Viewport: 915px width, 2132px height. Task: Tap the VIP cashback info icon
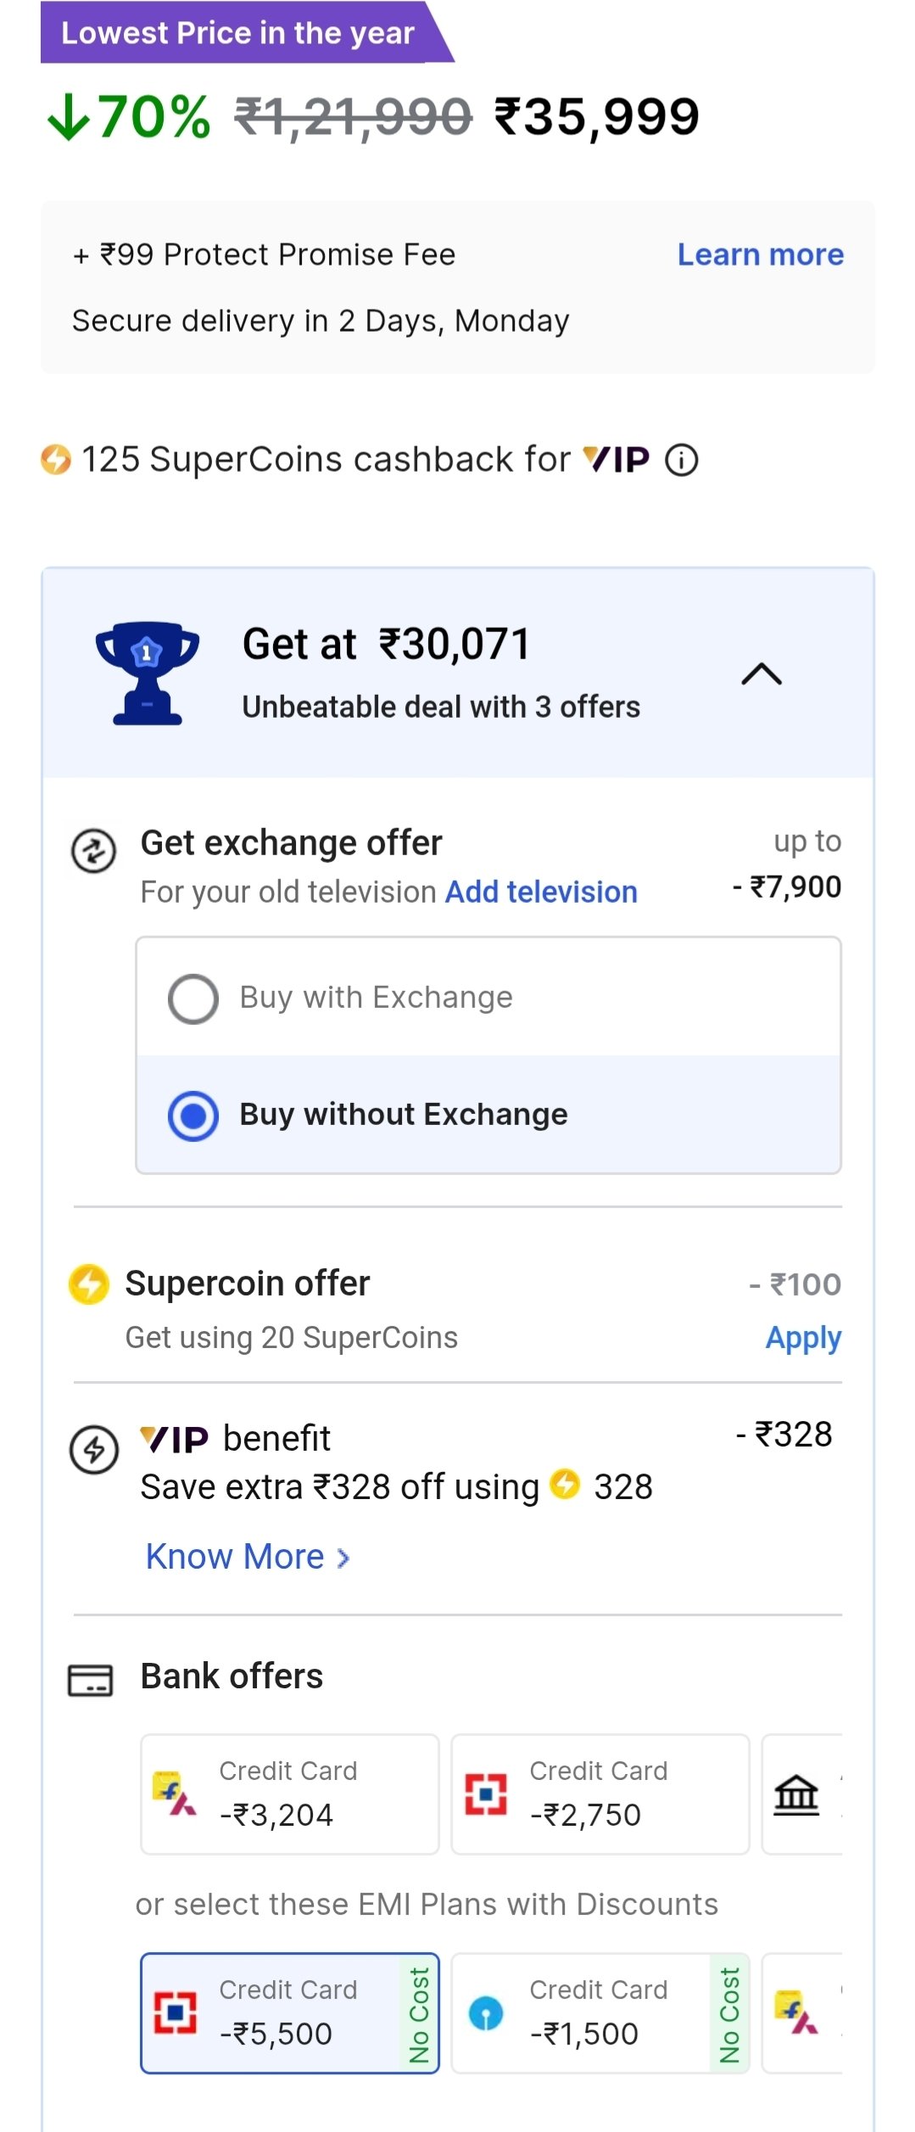[682, 460]
